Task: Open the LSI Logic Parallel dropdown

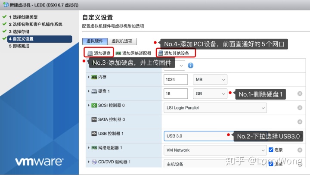Action: click(215, 108)
